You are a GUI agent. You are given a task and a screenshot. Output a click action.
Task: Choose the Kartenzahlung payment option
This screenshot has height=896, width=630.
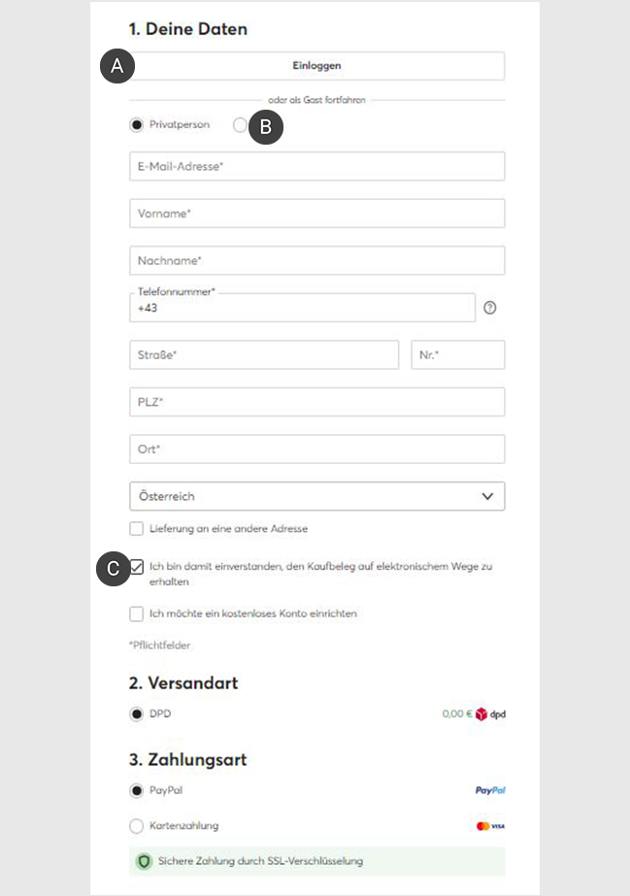(136, 826)
